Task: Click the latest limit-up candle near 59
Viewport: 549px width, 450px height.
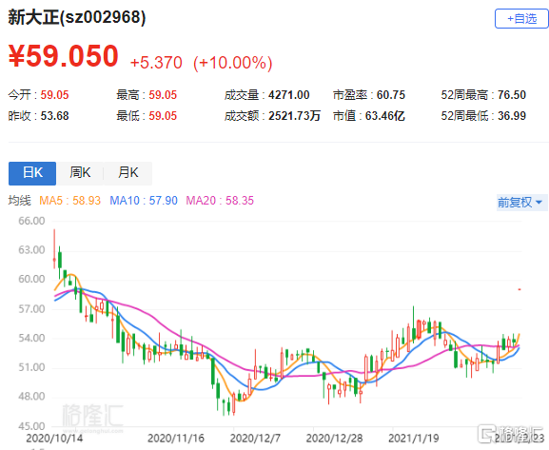Action: [x=520, y=289]
